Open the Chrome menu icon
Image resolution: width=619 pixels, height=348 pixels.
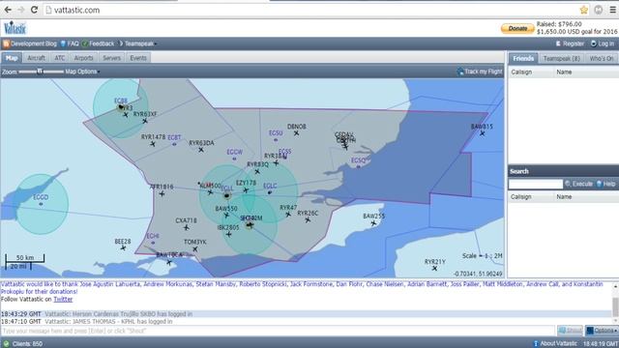612,10
